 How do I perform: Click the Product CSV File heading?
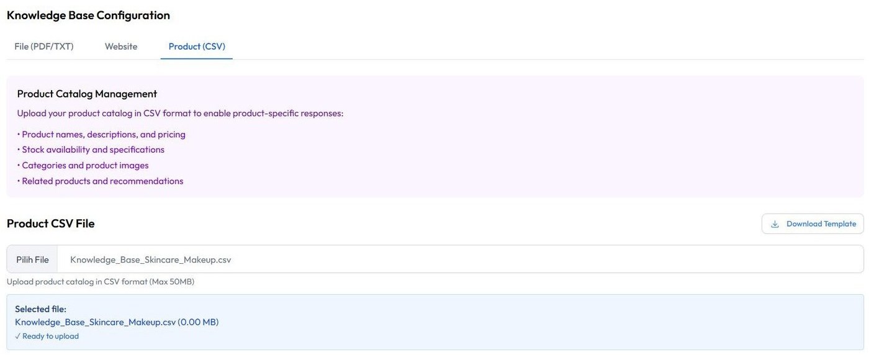[51, 224]
